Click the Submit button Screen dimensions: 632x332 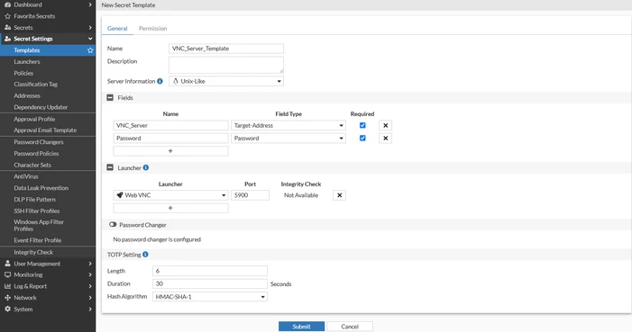pyautogui.click(x=301, y=327)
